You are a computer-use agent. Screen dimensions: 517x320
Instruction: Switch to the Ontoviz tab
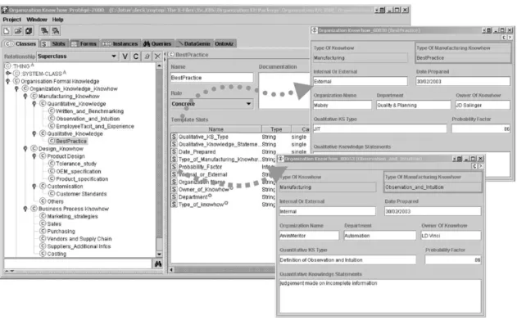(x=224, y=43)
